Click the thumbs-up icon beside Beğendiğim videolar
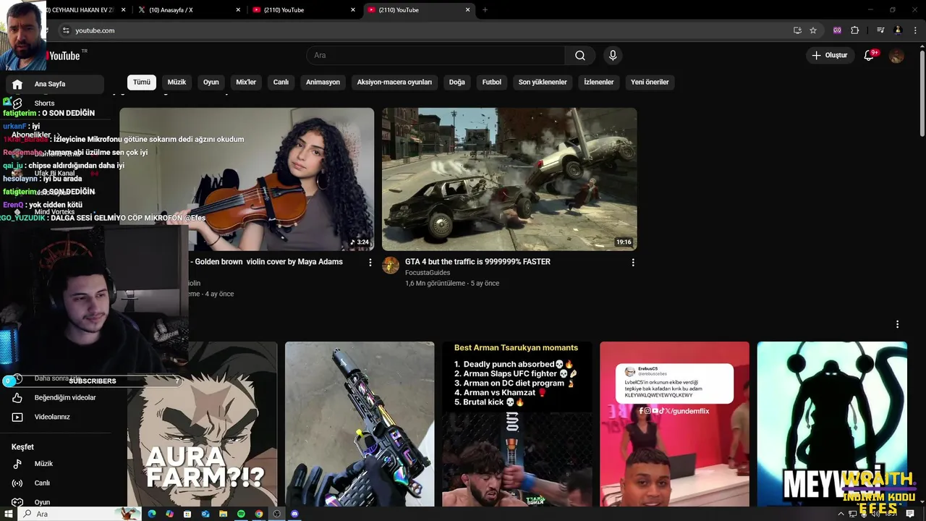This screenshot has width=926, height=521. click(17, 398)
